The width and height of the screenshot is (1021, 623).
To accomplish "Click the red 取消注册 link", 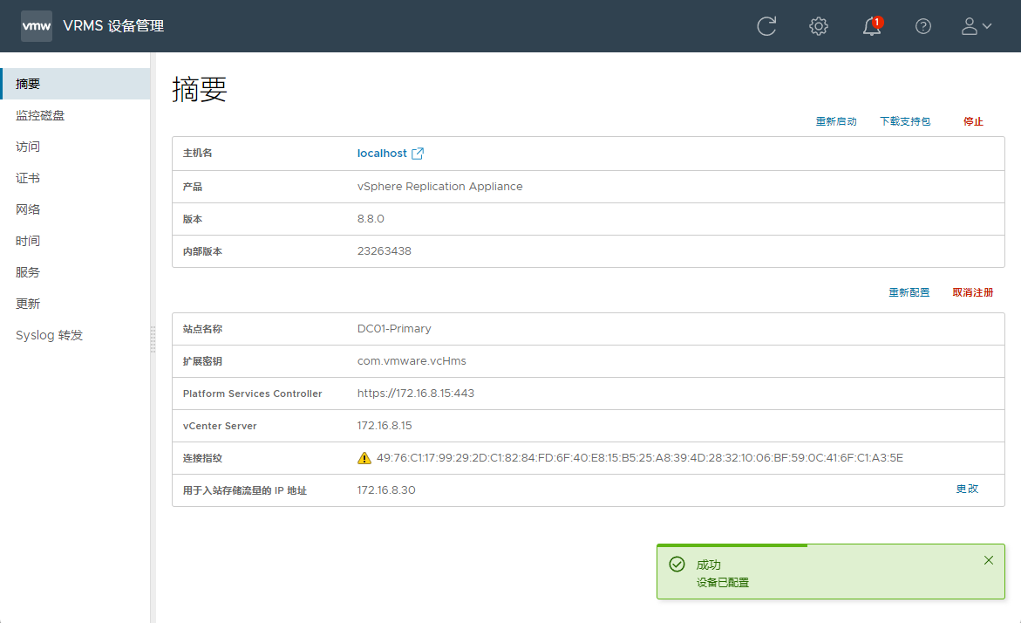I will [x=973, y=292].
